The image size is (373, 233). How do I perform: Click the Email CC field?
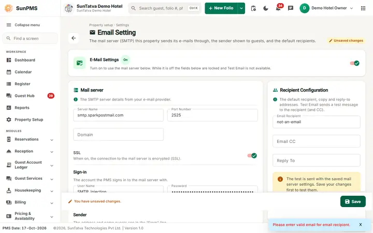coord(317,141)
